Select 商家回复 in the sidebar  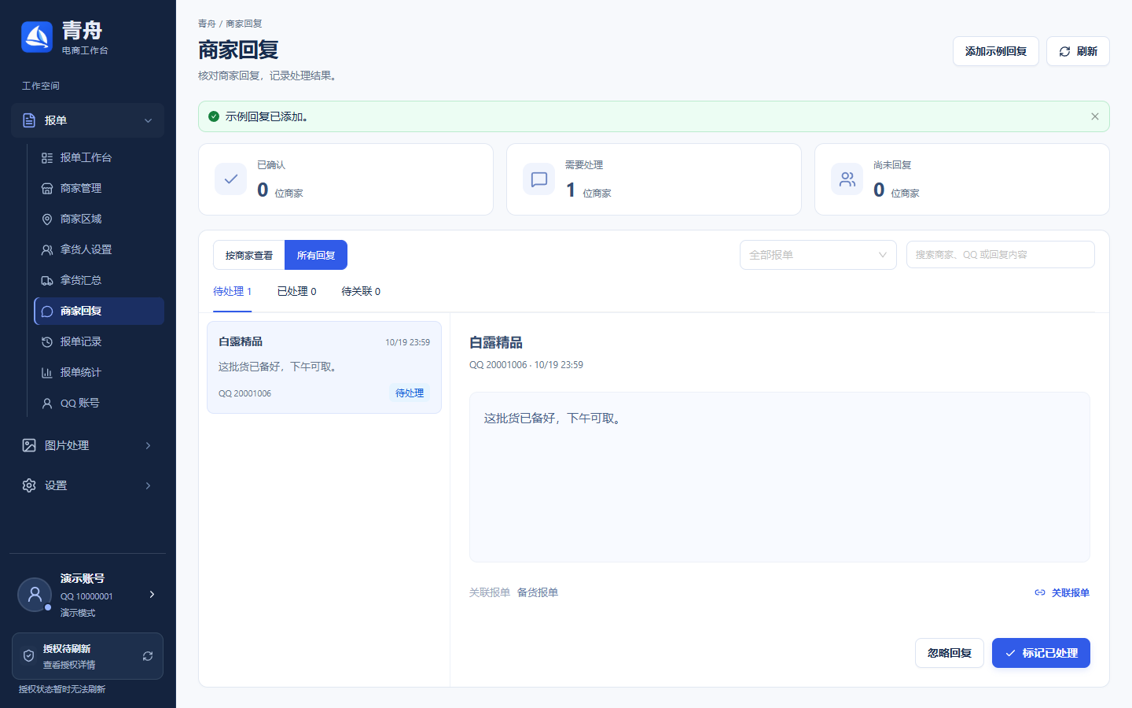pos(99,311)
